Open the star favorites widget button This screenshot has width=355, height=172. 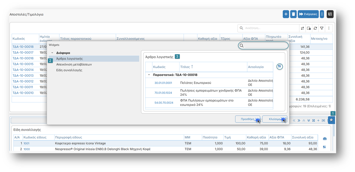coord(331,120)
